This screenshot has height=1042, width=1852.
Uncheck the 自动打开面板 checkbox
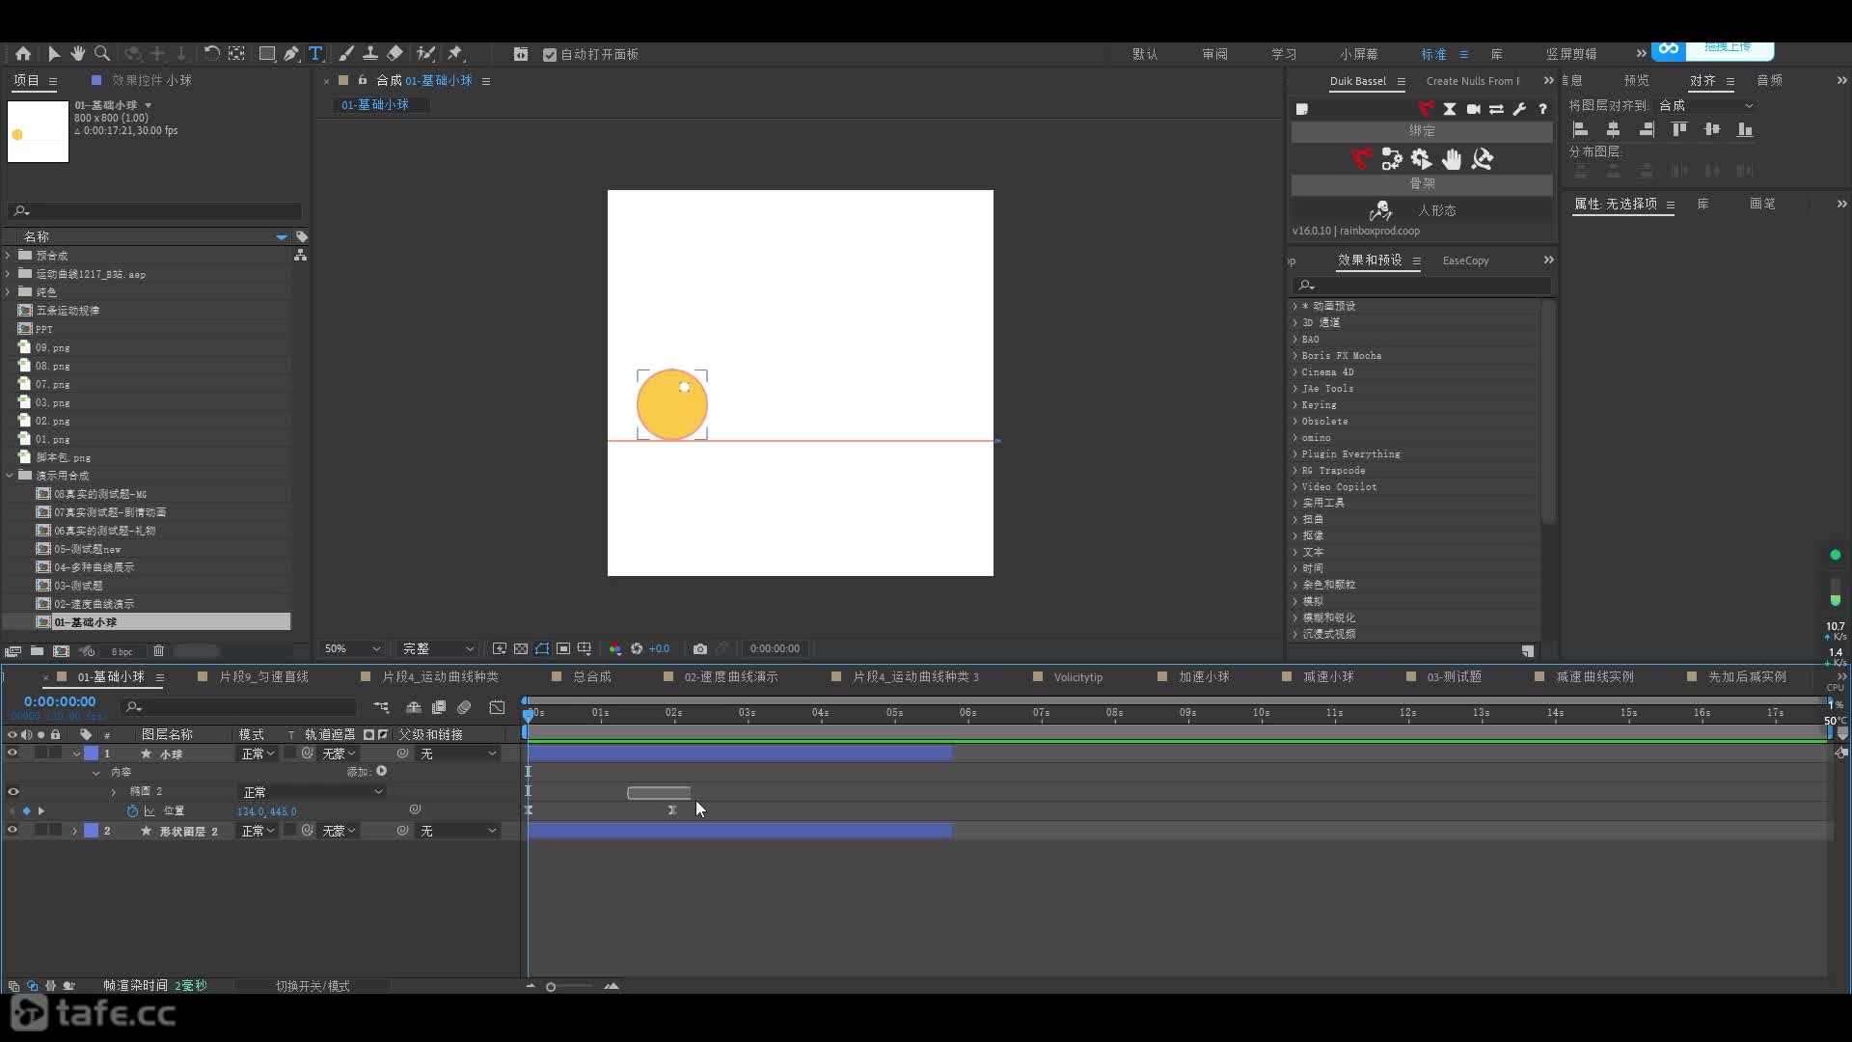click(x=550, y=55)
